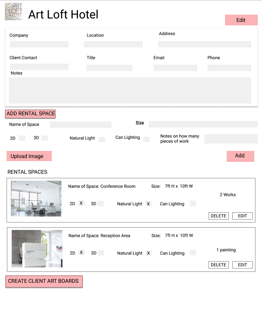Screen dimensions: 262x331
Task: Check the 2D box in the add form
Action: (x=22, y=138)
